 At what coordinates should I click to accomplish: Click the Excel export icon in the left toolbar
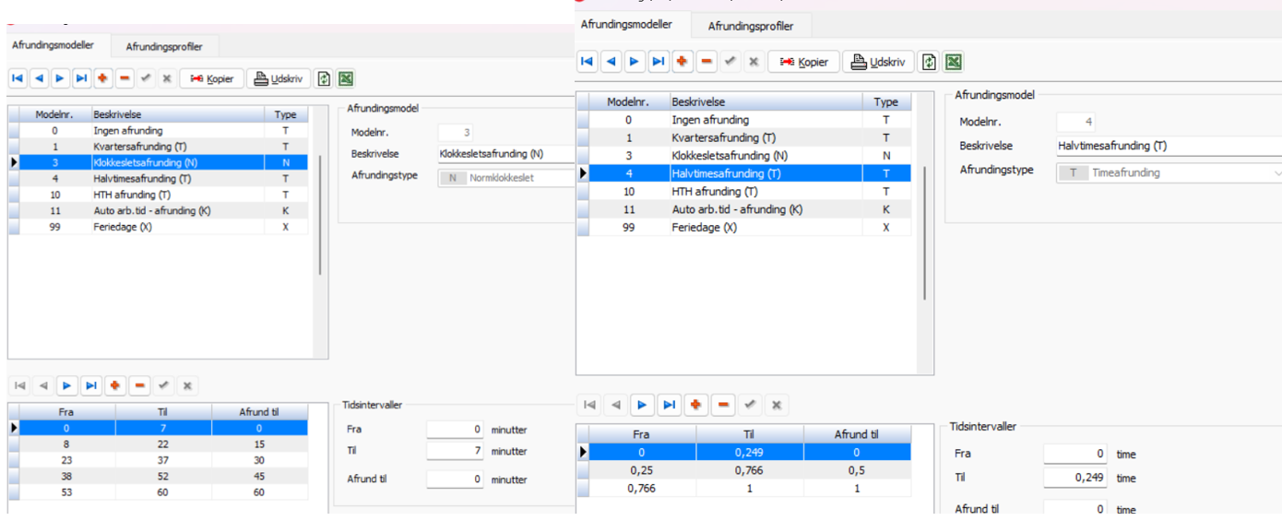[346, 78]
